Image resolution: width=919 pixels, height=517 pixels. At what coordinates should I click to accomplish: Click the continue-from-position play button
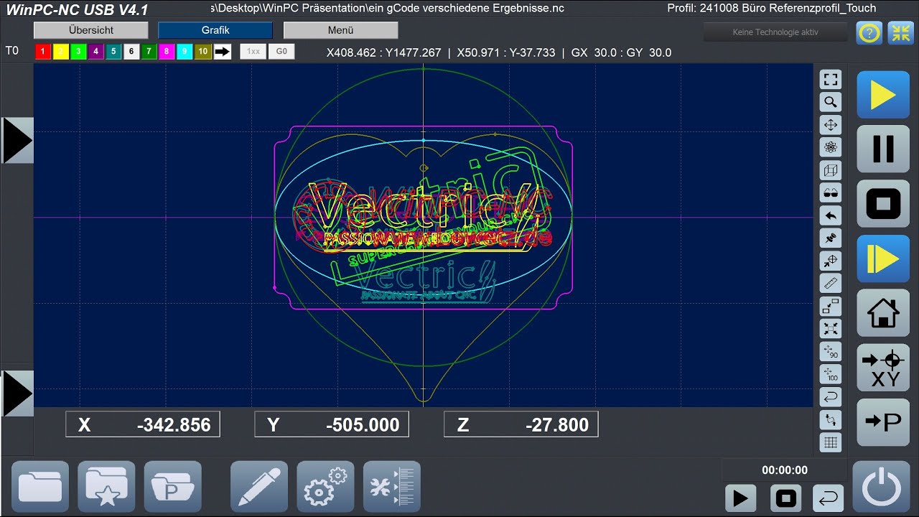pos(883,258)
